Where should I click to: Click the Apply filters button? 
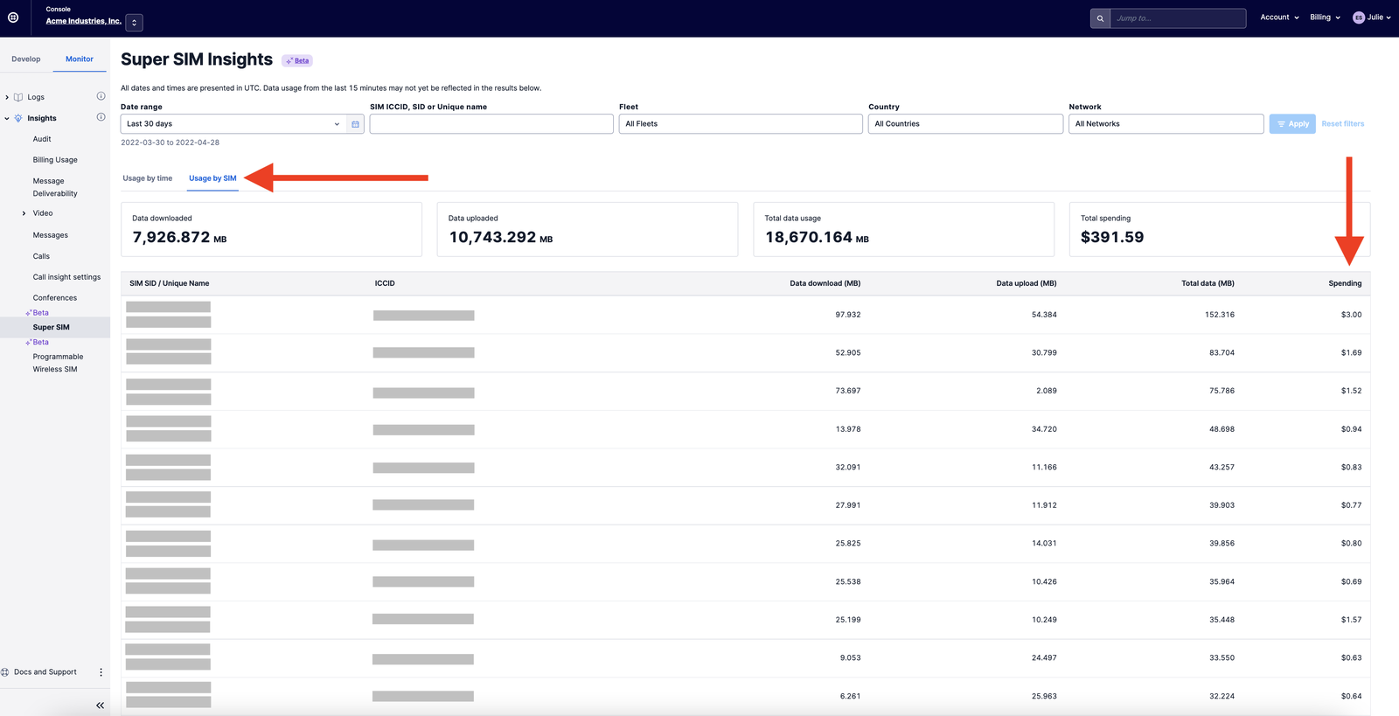pyautogui.click(x=1292, y=124)
